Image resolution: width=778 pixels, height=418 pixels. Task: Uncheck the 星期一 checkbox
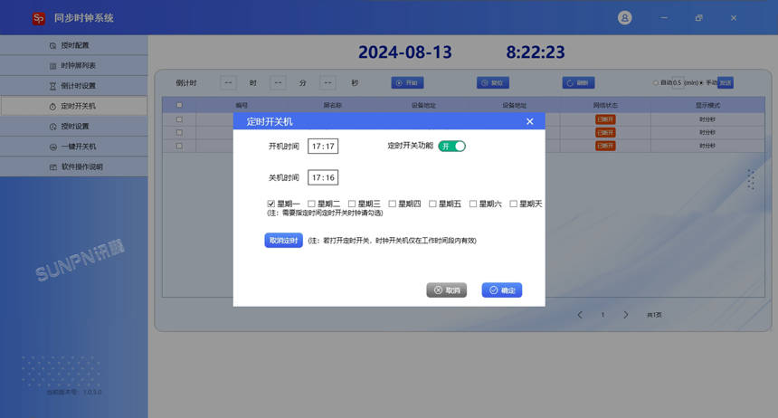pos(270,204)
